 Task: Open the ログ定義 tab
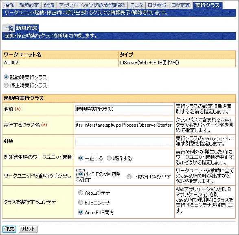181,5
